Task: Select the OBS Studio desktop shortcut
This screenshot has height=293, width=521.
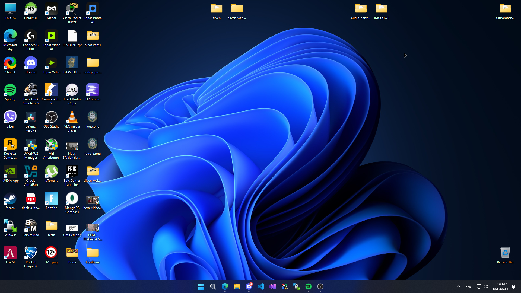Action: tap(52, 120)
